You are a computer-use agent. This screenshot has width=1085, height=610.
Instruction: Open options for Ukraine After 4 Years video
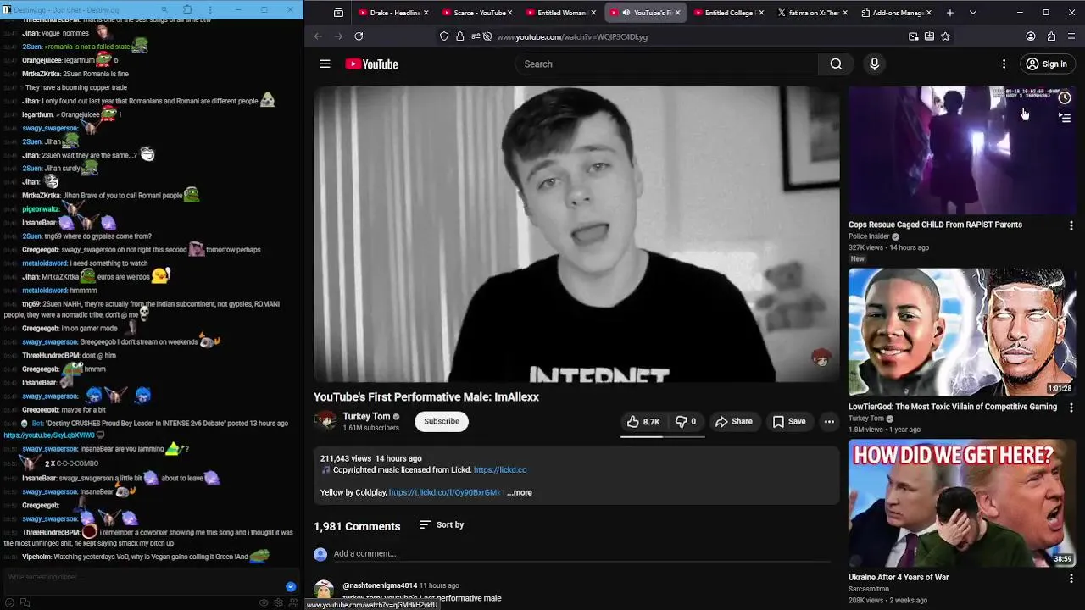coord(1071,578)
